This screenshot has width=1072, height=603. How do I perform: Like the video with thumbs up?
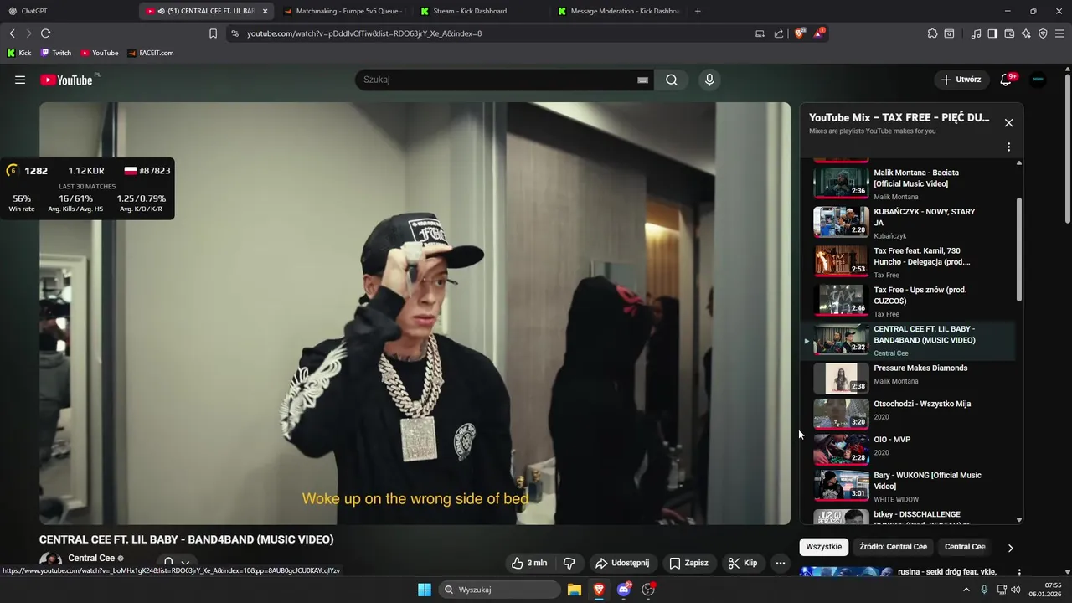point(529,563)
